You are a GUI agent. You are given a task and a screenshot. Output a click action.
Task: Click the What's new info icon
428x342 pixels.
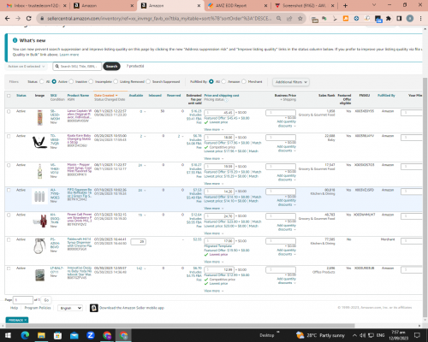click(15, 40)
